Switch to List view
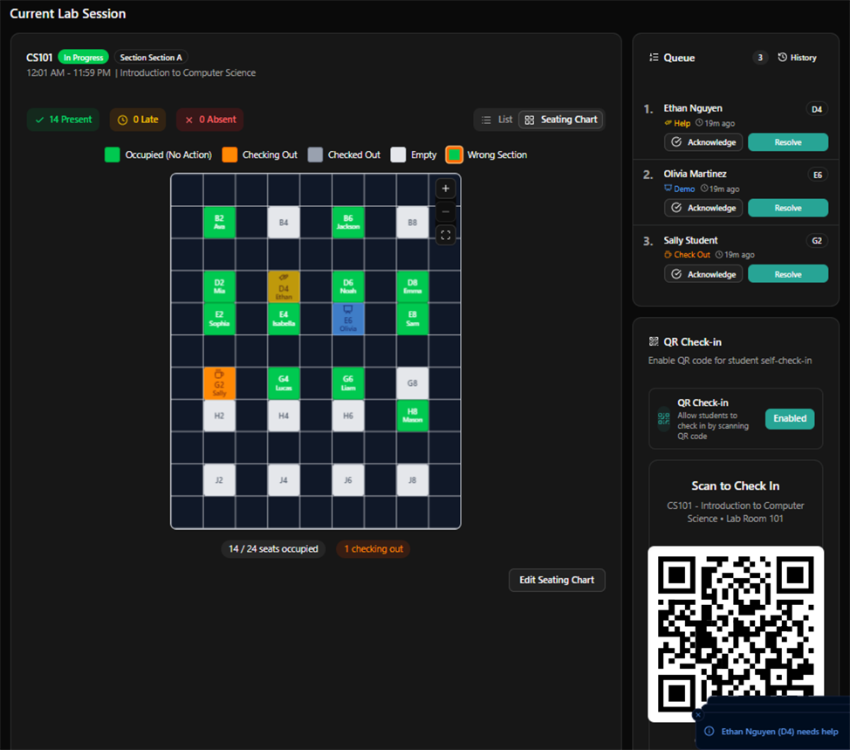 point(497,120)
